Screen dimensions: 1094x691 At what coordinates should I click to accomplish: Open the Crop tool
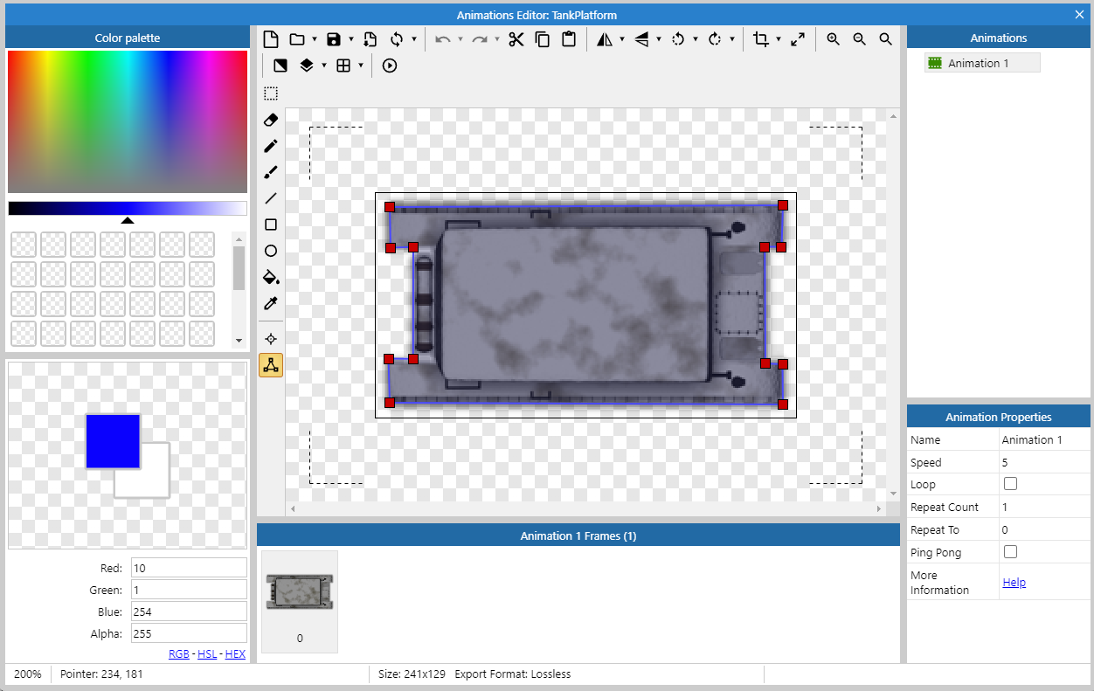tap(761, 38)
